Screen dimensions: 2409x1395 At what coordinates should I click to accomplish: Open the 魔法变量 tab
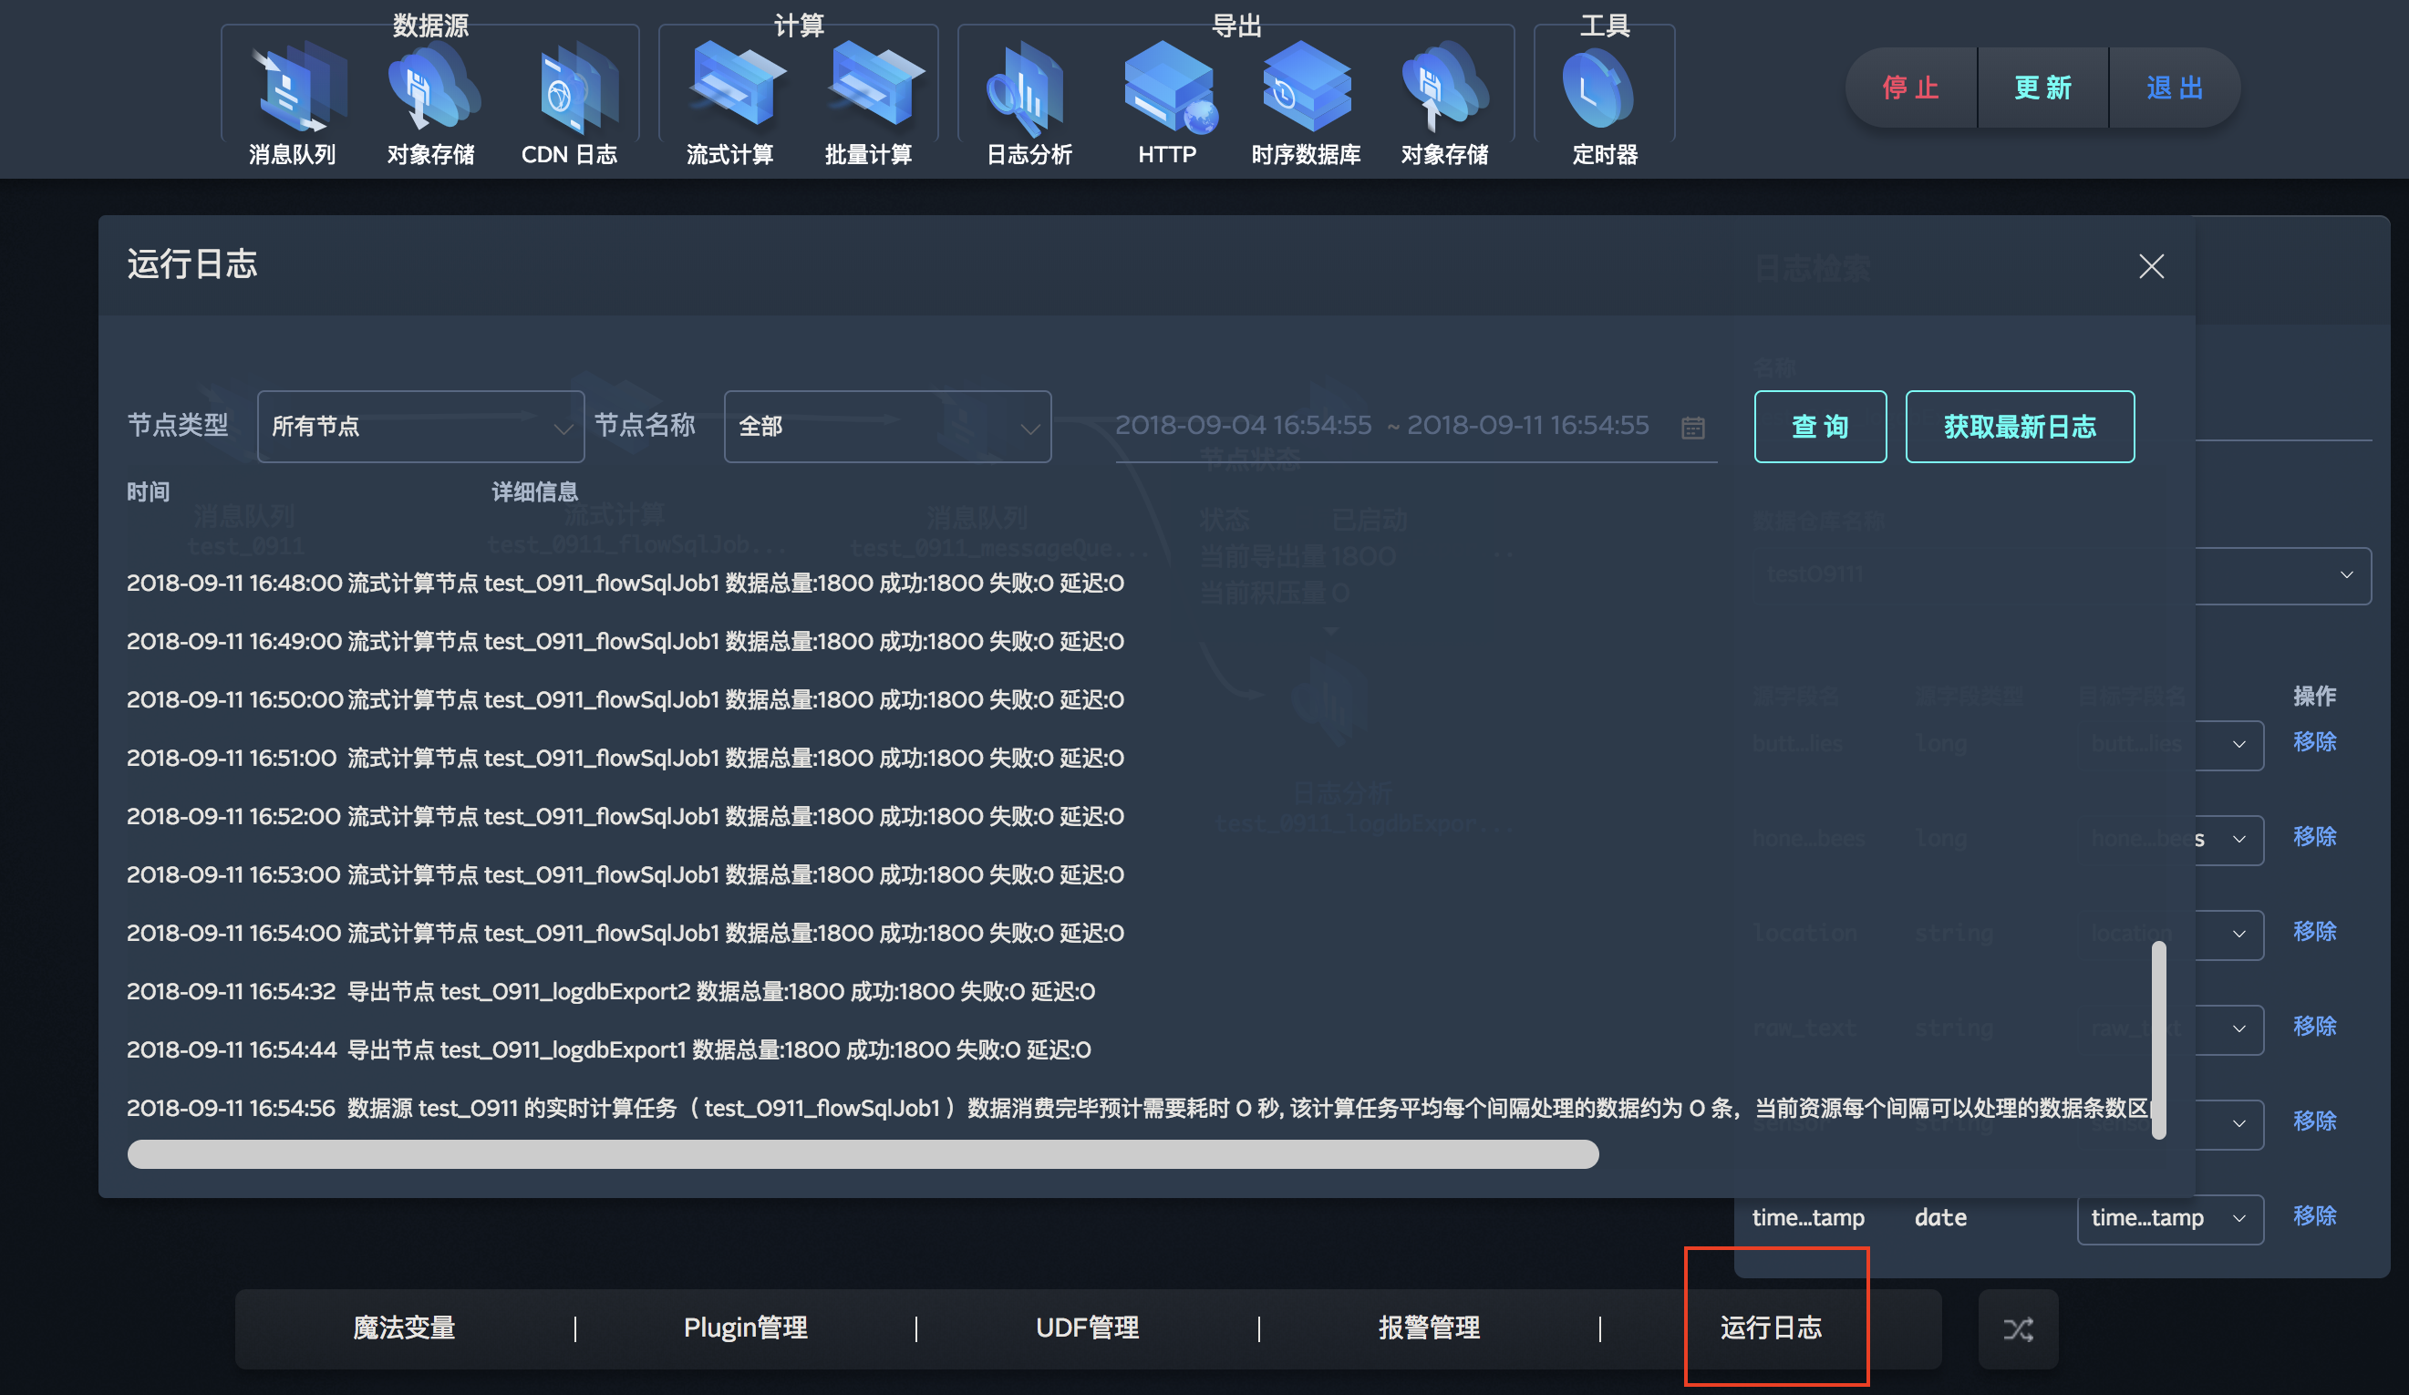click(x=404, y=1328)
